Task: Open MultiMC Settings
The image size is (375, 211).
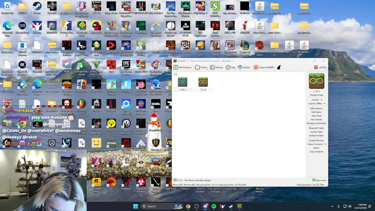Action: [x=217, y=67]
